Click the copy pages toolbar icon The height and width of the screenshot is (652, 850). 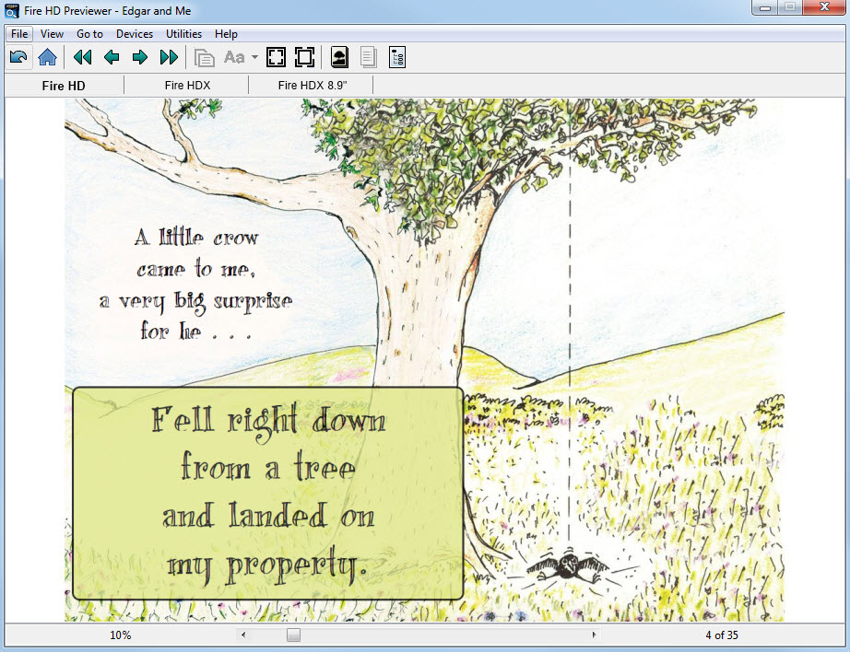tap(205, 57)
